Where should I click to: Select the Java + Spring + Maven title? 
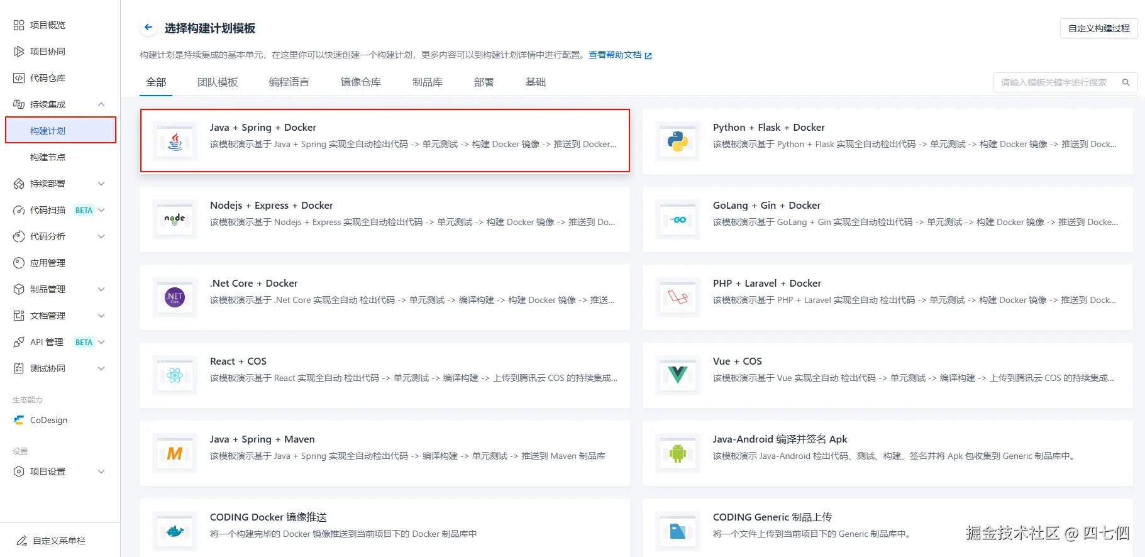point(262,439)
